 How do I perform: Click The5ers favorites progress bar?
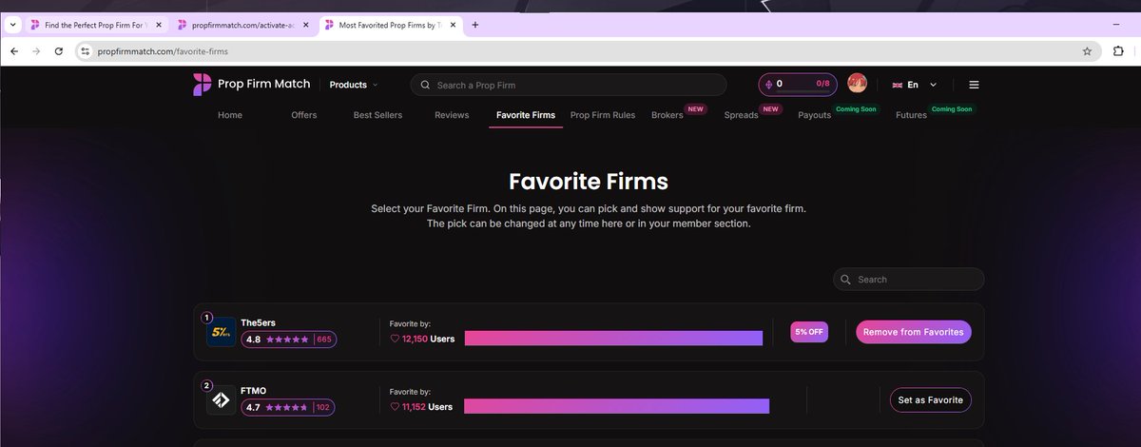coord(613,339)
